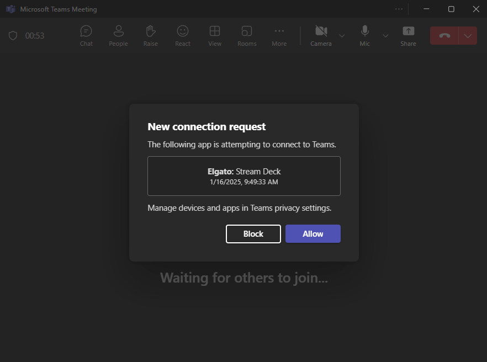Show the People participants list
Image resolution: width=487 pixels, height=362 pixels.
click(118, 36)
